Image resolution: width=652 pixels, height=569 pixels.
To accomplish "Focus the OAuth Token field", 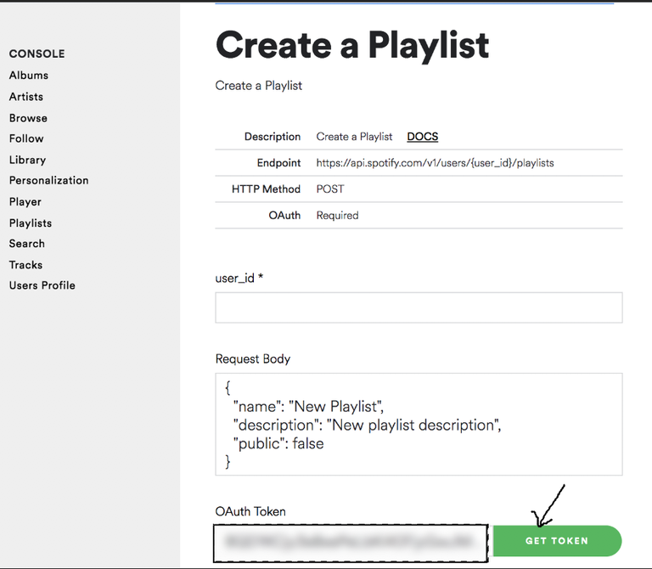I will click(351, 542).
